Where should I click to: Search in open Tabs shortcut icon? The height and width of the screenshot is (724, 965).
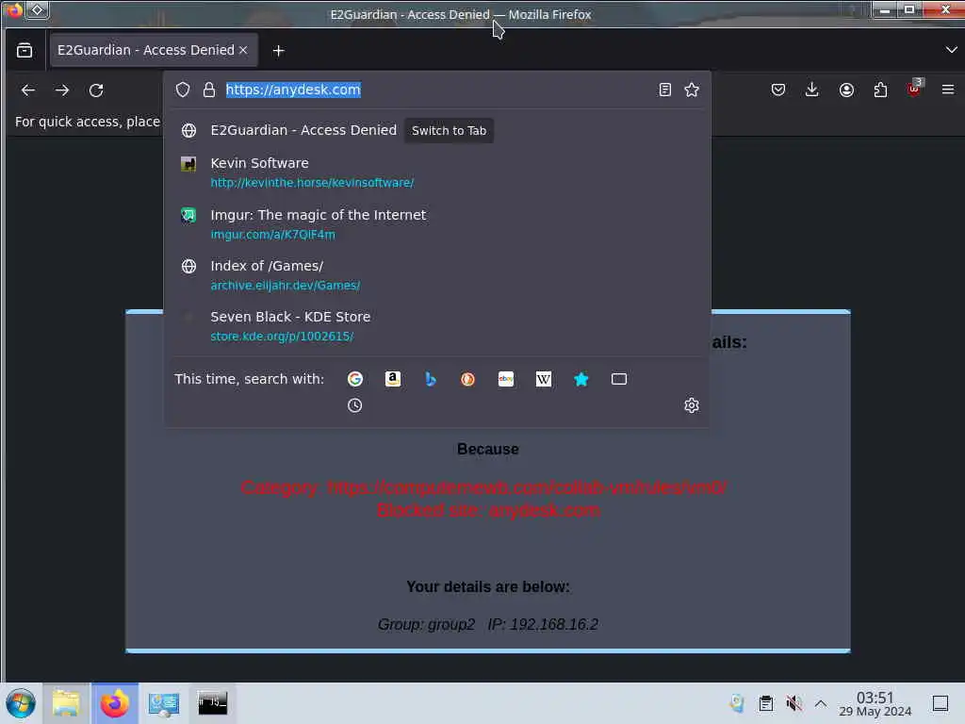pyautogui.click(x=619, y=379)
